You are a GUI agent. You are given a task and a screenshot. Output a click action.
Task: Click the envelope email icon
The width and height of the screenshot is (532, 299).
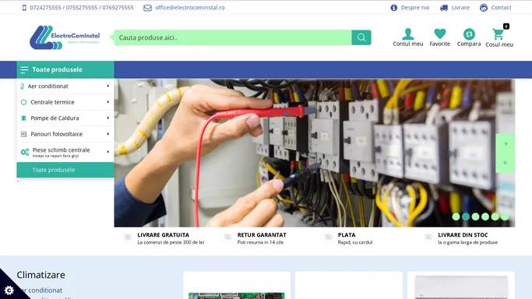click(147, 8)
